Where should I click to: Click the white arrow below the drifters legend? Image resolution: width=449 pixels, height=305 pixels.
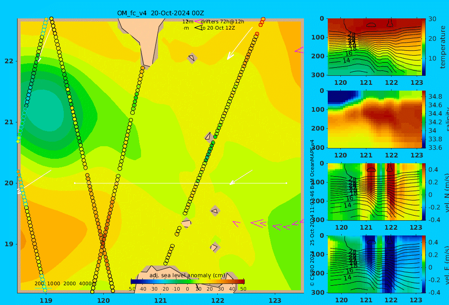pyautogui.click(x=240, y=44)
